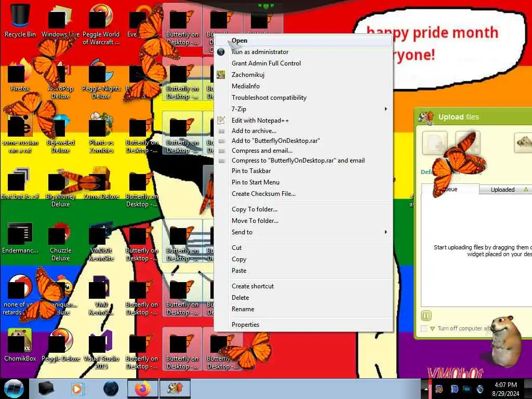532x399 pixels.
Task: Choose Grant Admin Full Control
Action: pyautogui.click(x=303, y=63)
